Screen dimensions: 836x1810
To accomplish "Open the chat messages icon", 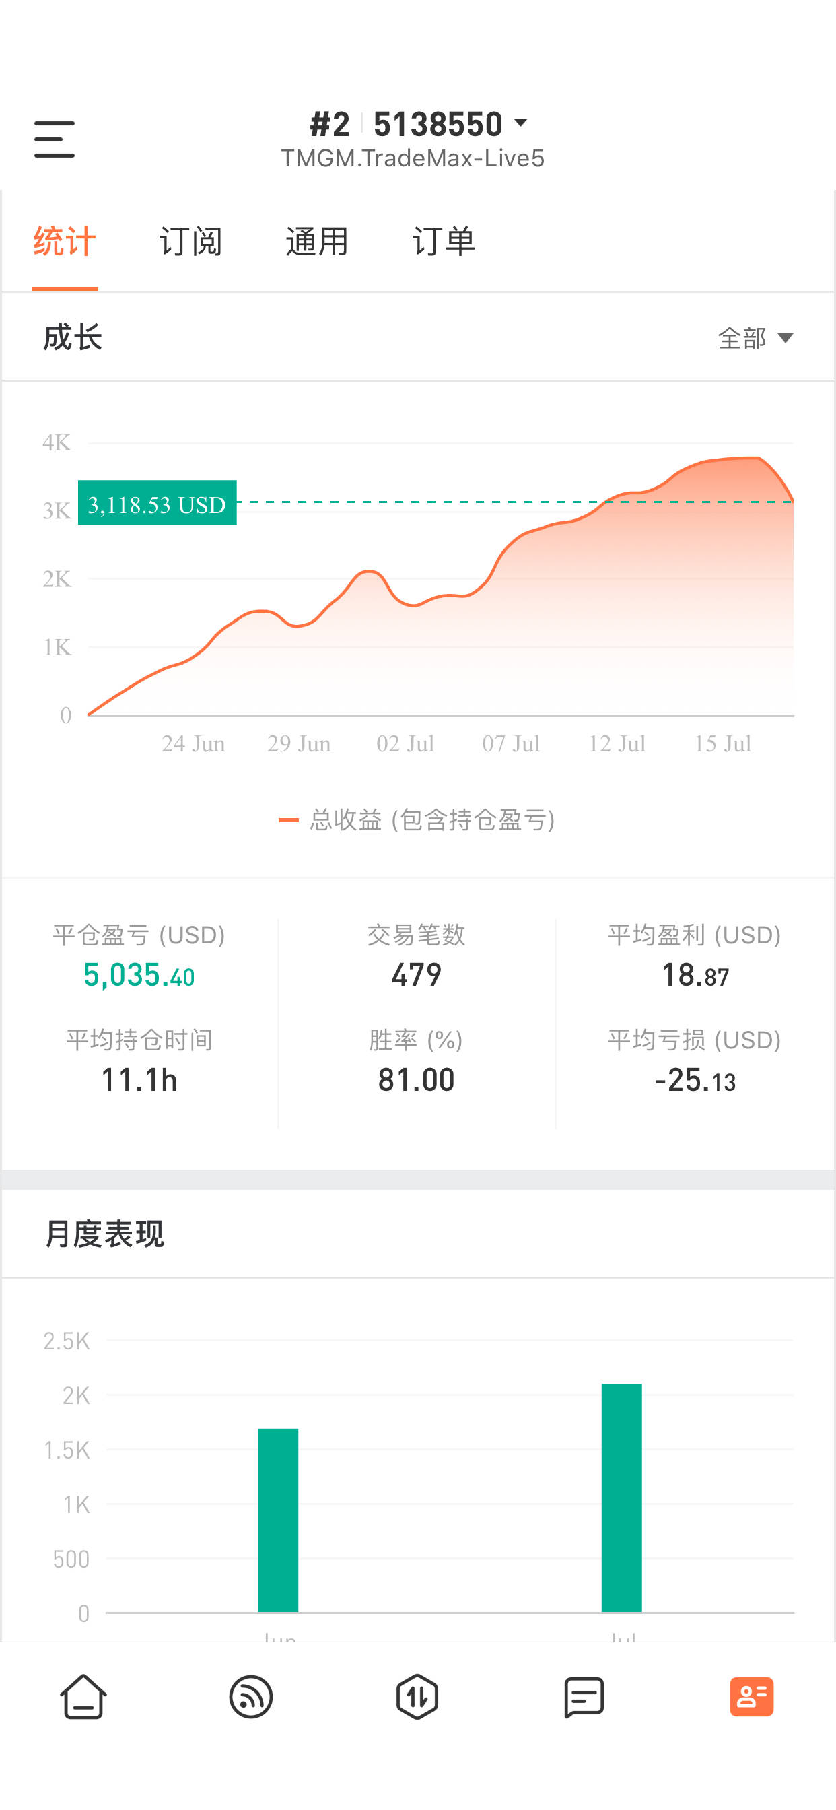I will pyautogui.click(x=584, y=1697).
